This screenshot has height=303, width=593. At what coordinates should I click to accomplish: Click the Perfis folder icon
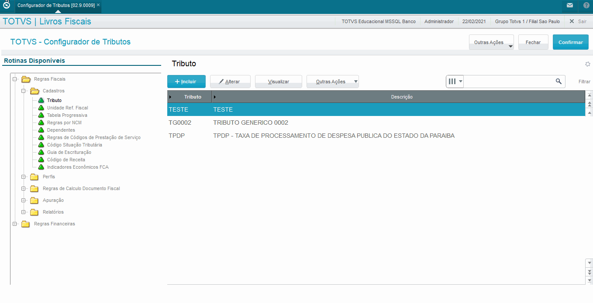(x=34, y=177)
